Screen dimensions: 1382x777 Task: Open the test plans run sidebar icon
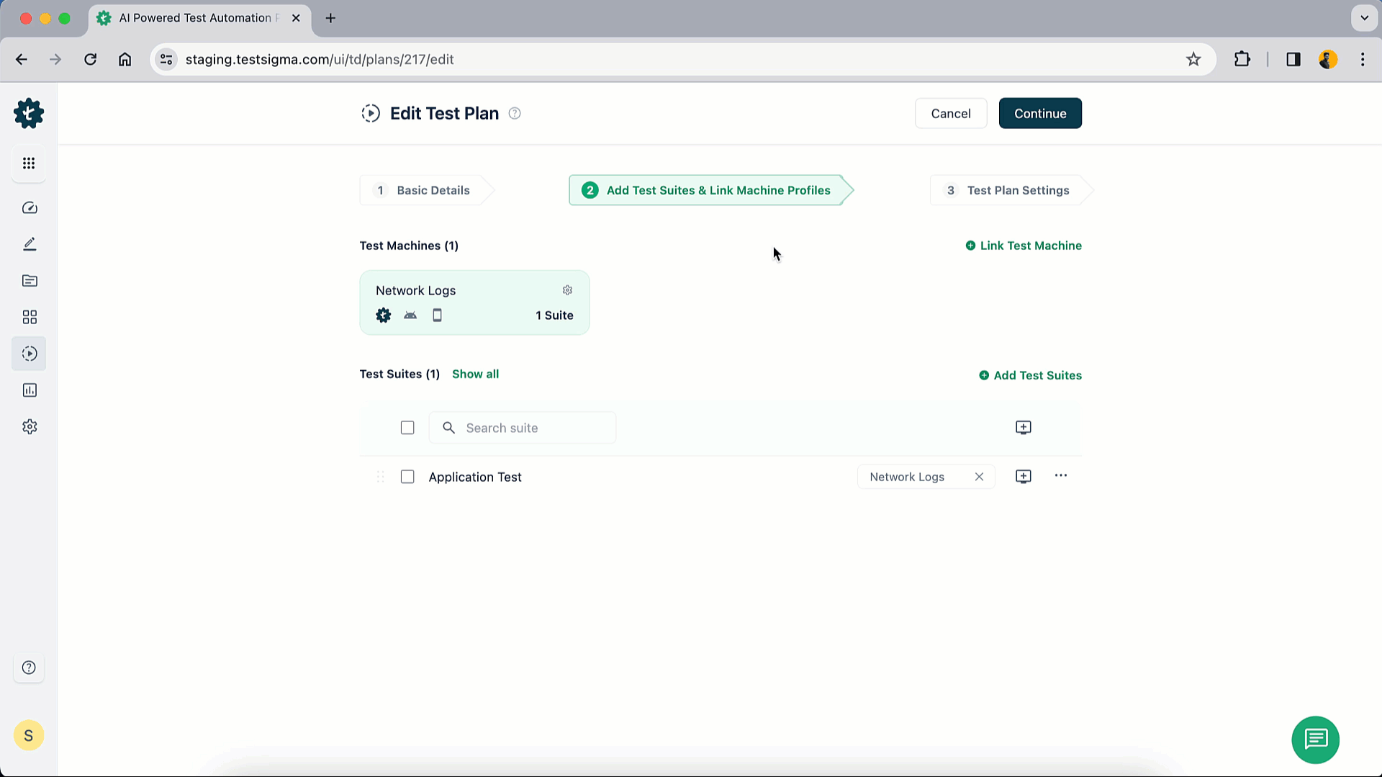click(x=30, y=354)
